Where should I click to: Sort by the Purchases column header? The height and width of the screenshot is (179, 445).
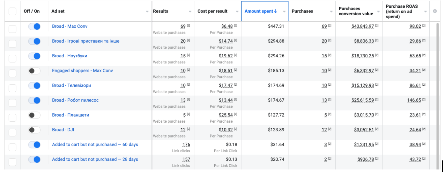tap(302, 11)
